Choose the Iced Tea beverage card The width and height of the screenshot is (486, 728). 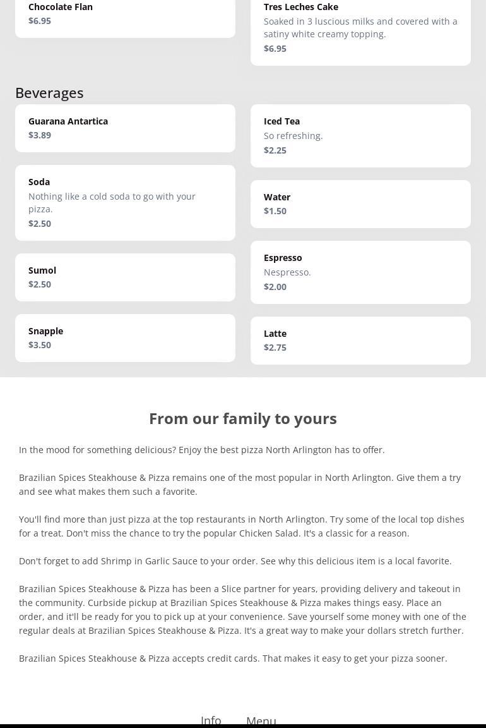(360, 136)
